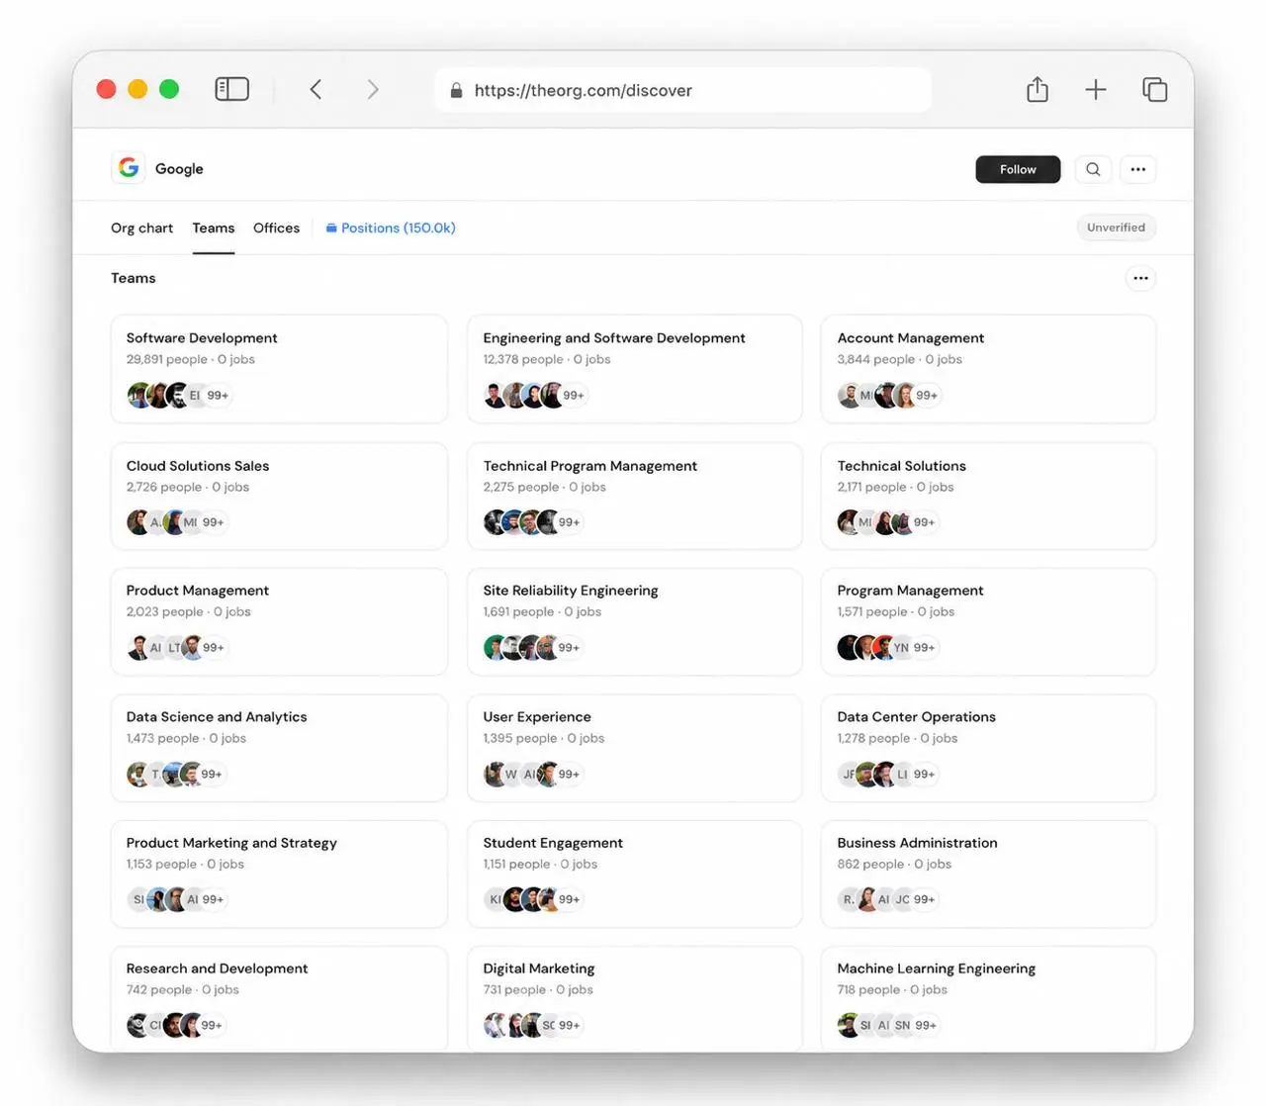Open the Machine Learning Engineering team
Screen dimensions: 1266x1106
coord(988,999)
